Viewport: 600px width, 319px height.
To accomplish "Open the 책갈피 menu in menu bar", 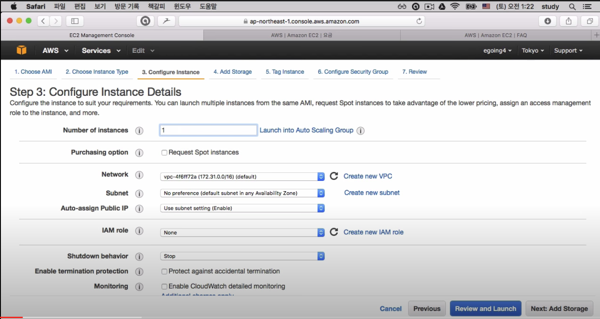I will [x=157, y=6].
